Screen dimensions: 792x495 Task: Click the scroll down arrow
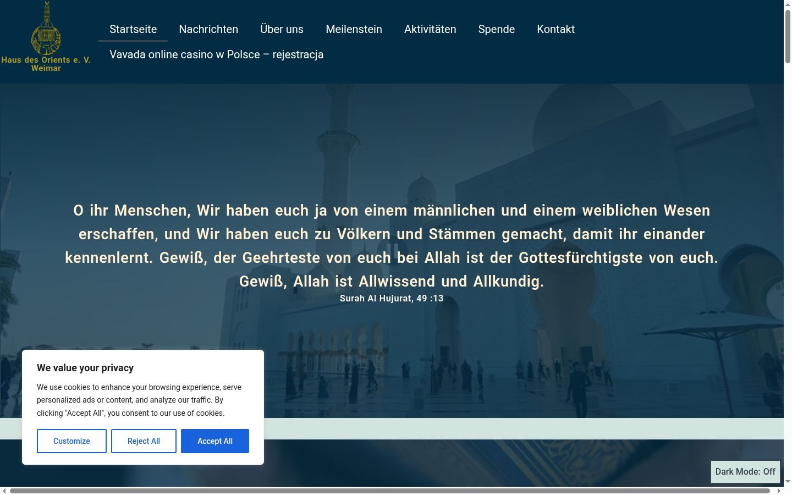pos(788,482)
